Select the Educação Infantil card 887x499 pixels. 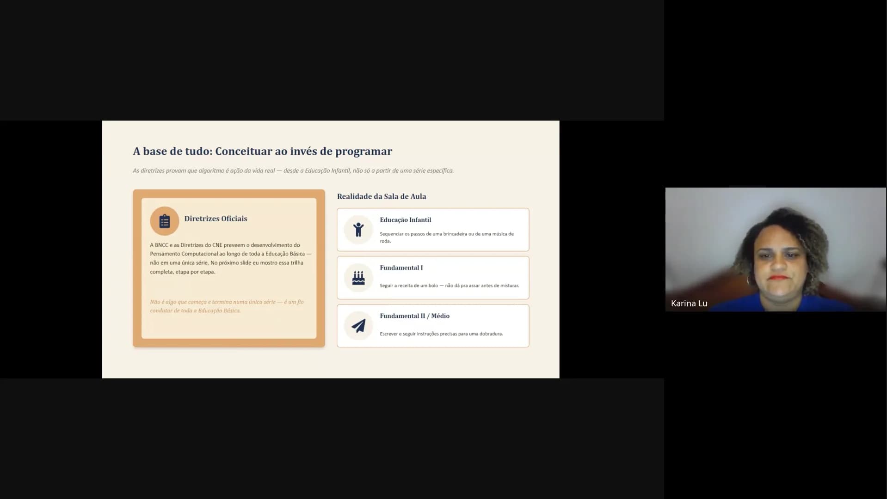tap(433, 230)
